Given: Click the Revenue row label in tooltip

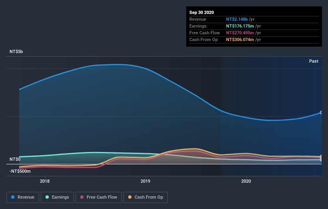Looking at the screenshot, I should [198, 19].
